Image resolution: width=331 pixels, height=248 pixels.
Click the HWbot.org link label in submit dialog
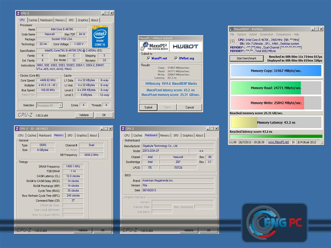pos(187,58)
